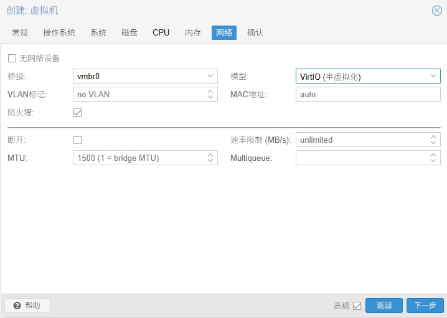The height and width of the screenshot is (318, 447).
Task: Decrease the MTU value with down arrow
Action: click(x=210, y=161)
